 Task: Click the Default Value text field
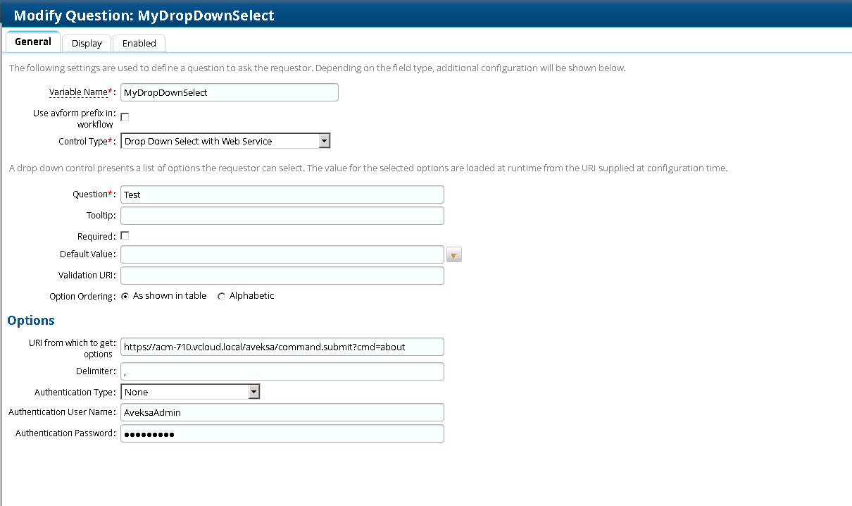click(282, 254)
